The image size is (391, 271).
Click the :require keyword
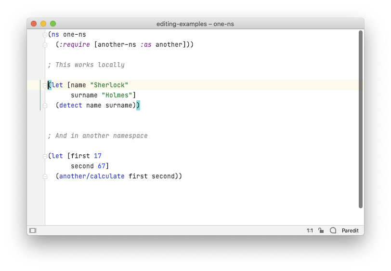[x=75, y=45]
